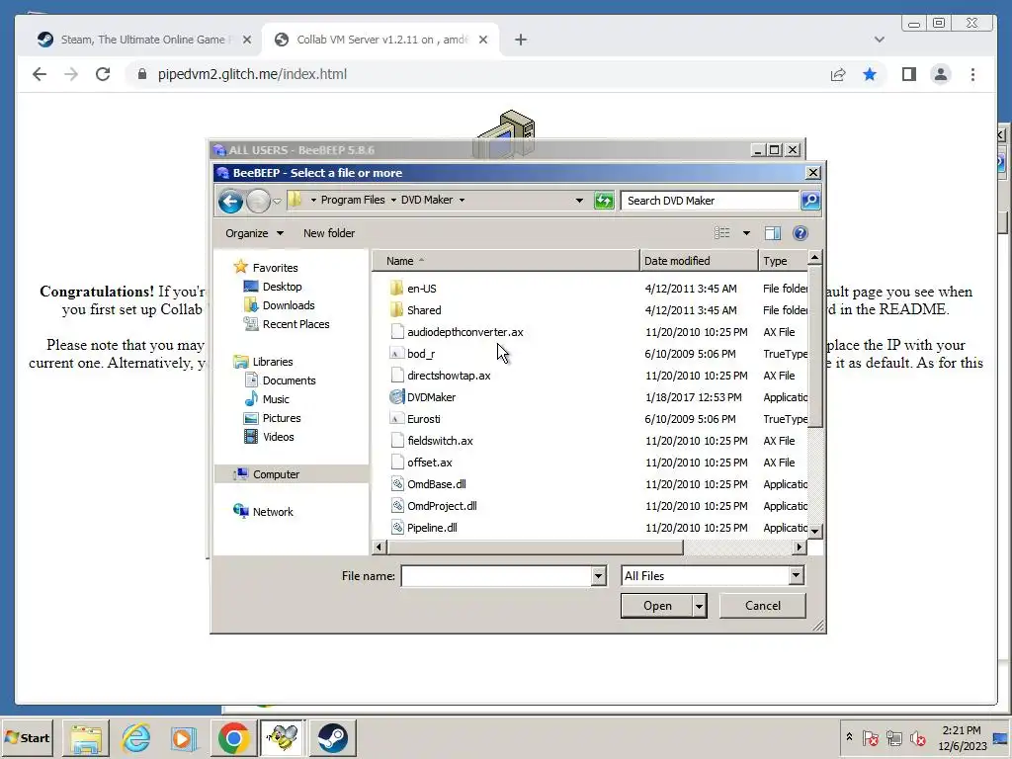The image size is (1012, 759).
Task: Select DVD Maker breadcrumb segment
Action: coord(427,200)
